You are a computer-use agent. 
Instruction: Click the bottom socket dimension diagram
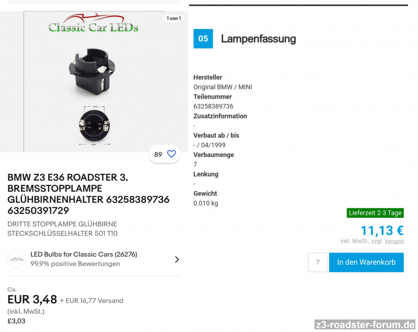click(x=95, y=125)
